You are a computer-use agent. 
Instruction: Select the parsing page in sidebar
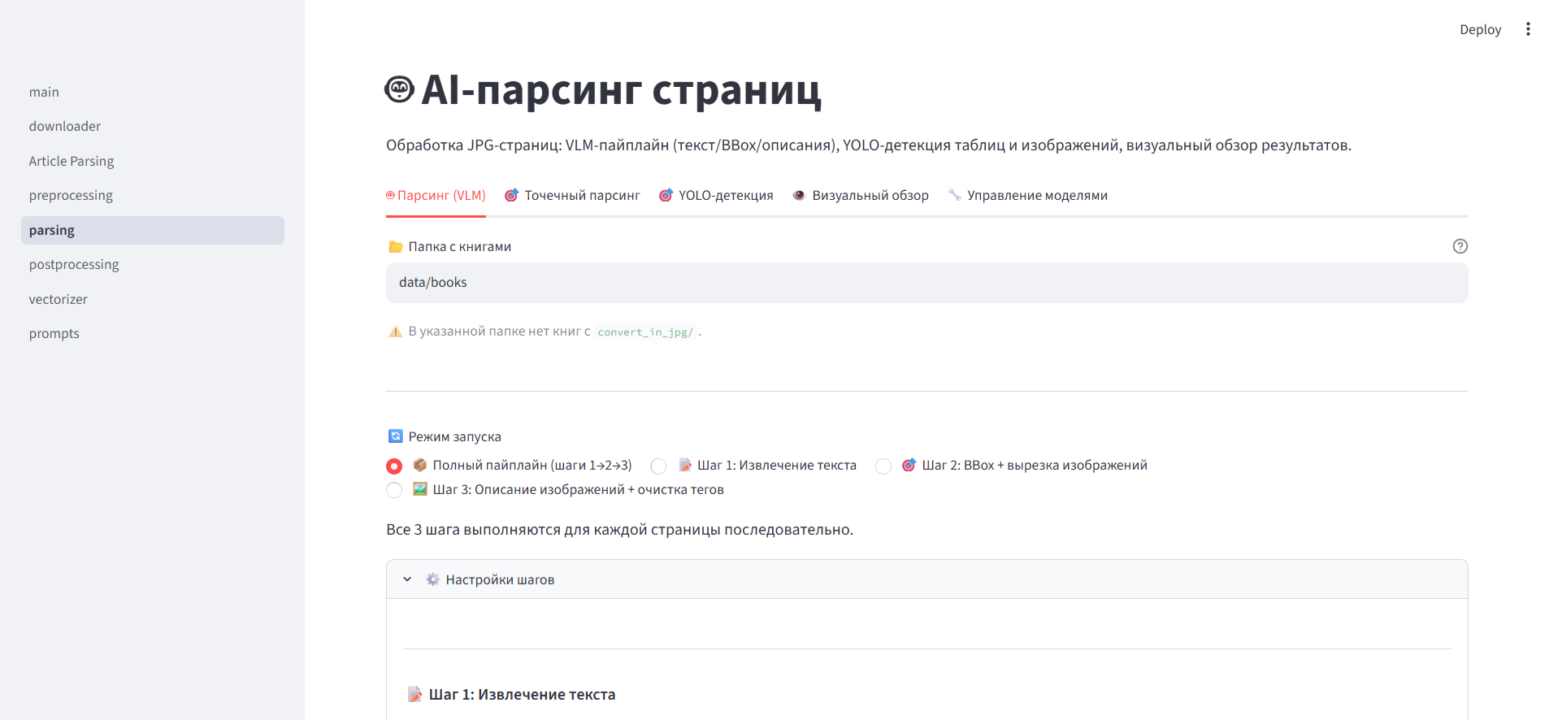point(153,230)
